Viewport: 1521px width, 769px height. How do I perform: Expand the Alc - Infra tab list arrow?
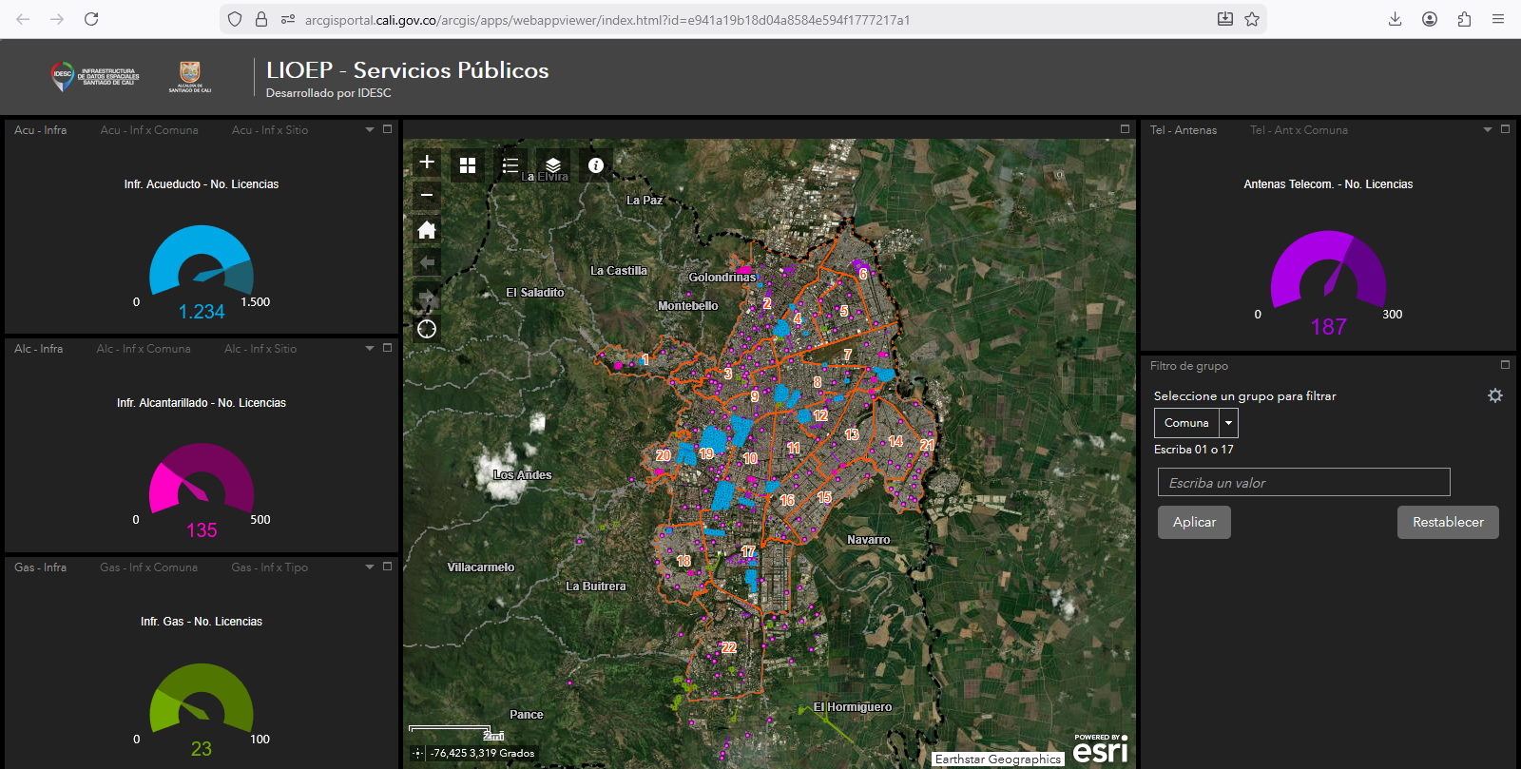click(370, 349)
